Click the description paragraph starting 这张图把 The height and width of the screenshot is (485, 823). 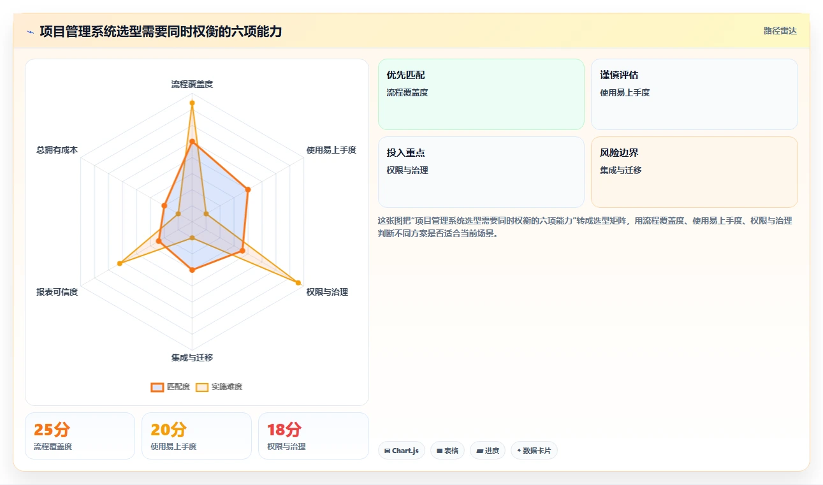click(585, 227)
